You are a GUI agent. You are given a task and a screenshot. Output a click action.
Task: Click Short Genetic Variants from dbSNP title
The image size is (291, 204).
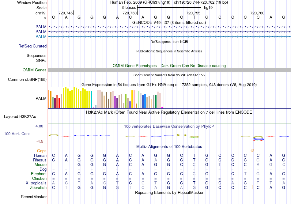click(x=169, y=75)
